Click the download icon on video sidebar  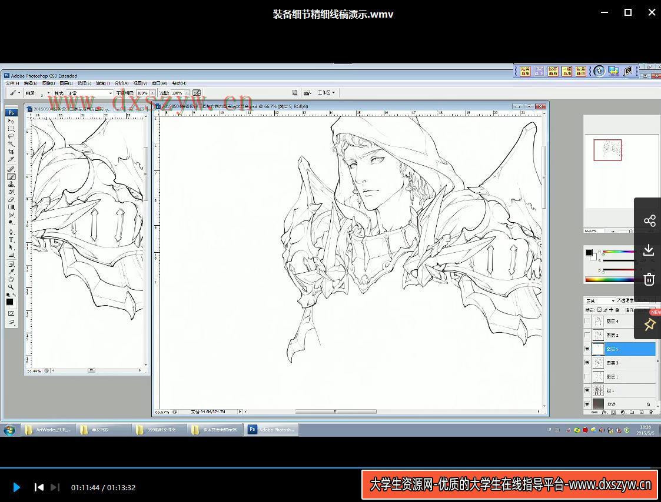coord(649,250)
